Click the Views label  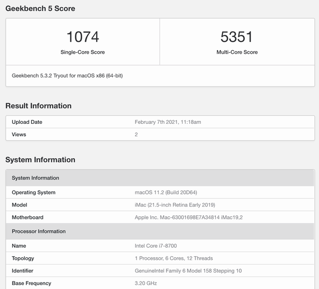19,134
